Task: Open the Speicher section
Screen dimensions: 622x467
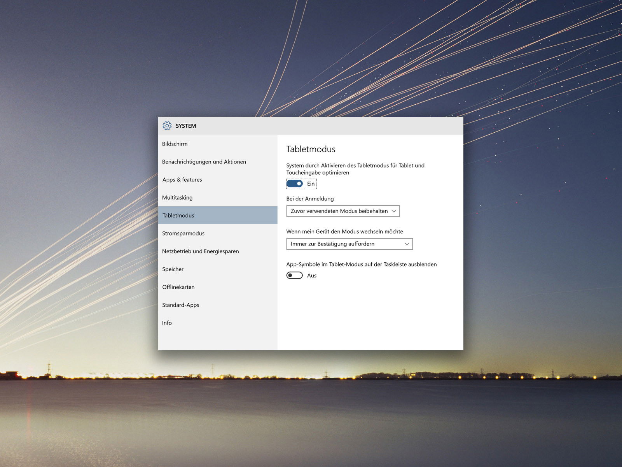Action: click(x=218, y=269)
